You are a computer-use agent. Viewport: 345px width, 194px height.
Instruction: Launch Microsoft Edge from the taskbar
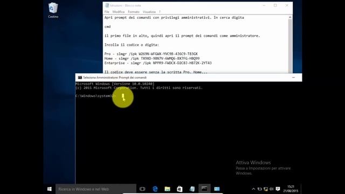click(x=155, y=189)
